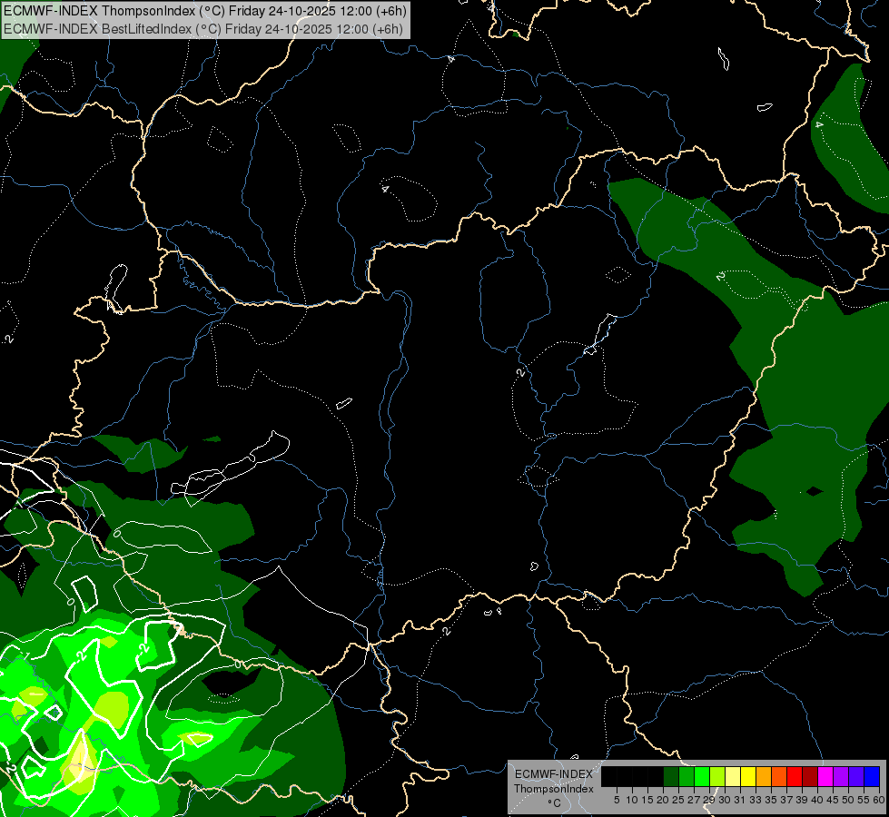This screenshot has width=889, height=817.
Task: Click the orange-red 35–37 legend swatch
Action: tap(779, 776)
